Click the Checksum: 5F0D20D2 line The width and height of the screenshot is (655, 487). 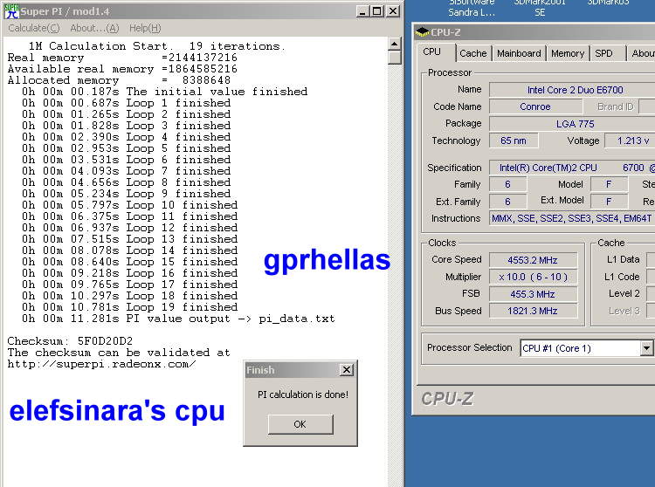(70, 341)
